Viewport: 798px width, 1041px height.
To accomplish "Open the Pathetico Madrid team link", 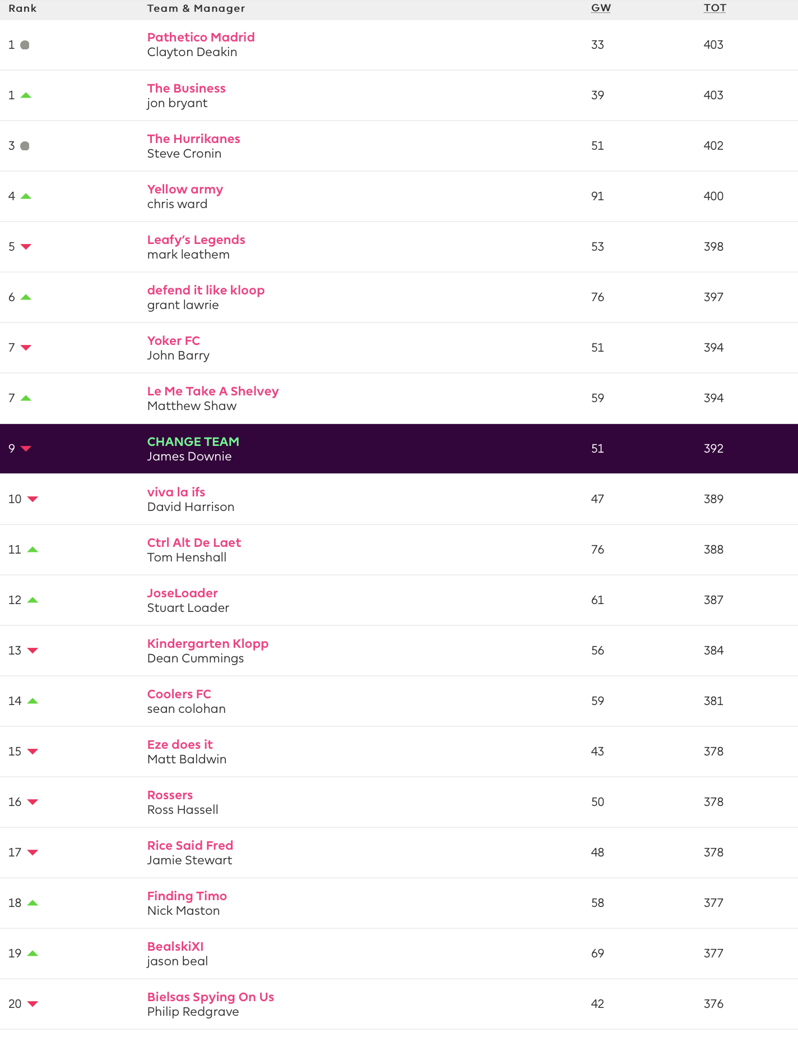I will pos(201,38).
